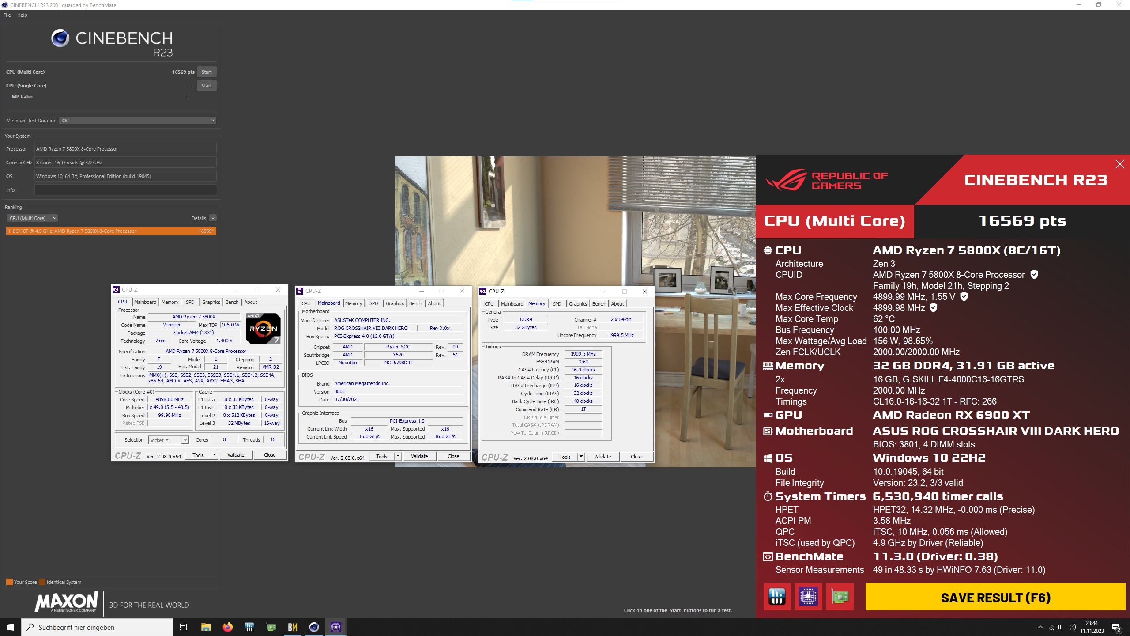Screen dimensions: 1130x636
Task: Open the network status tray icon
Action: (x=1051, y=627)
